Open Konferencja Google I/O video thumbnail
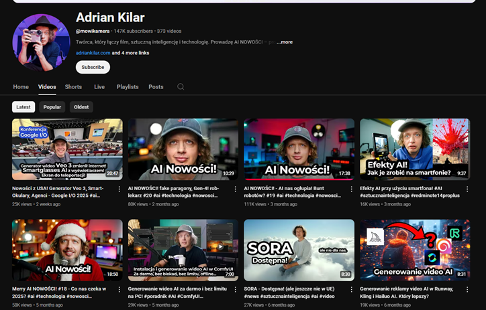This screenshot has width=486, height=310. [67, 149]
